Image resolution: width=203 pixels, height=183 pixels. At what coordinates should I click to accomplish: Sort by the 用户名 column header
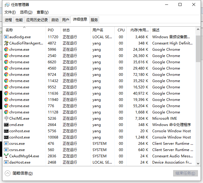click(102, 30)
